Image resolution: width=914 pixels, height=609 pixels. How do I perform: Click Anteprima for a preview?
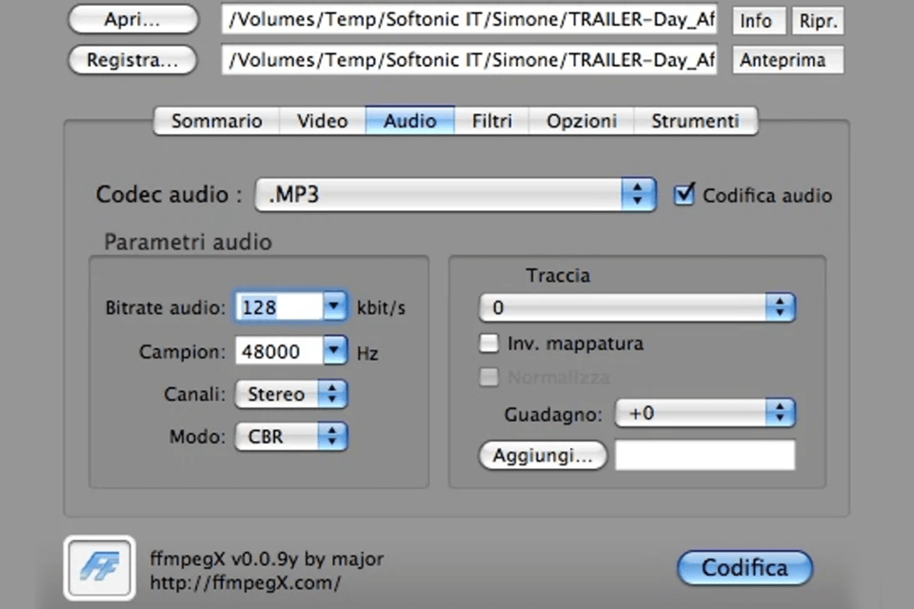click(787, 59)
